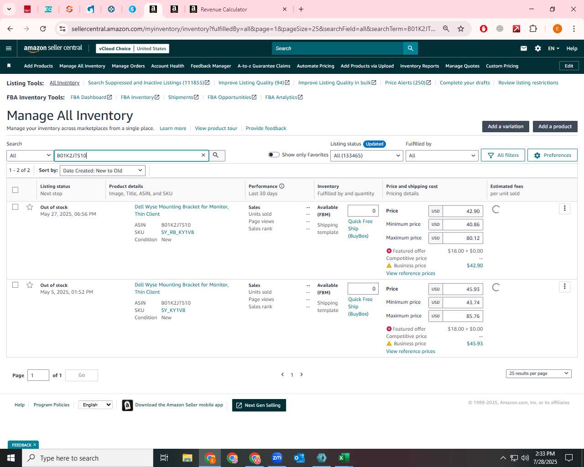This screenshot has height=467, width=584.
Task: Open Fulfilled by dropdown
Action: pos(442,156)
